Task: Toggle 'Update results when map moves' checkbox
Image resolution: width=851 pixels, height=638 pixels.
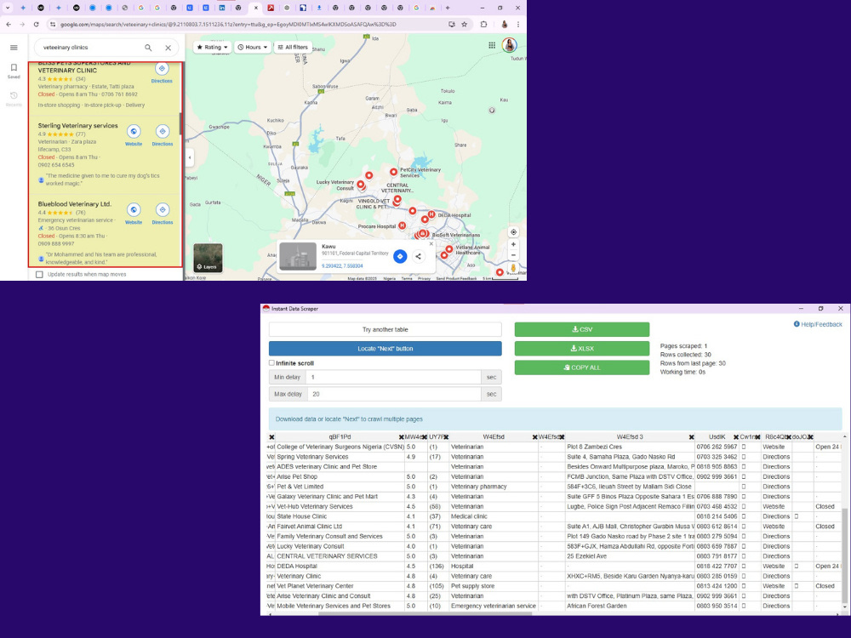Action: pyautogui.click(x=40, y=275)
